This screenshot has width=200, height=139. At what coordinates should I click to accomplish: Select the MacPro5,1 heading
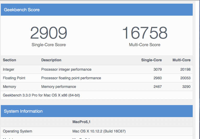pos(81,122)
